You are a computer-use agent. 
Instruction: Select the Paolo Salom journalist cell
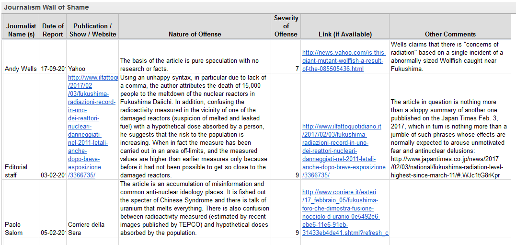(21, 228)
